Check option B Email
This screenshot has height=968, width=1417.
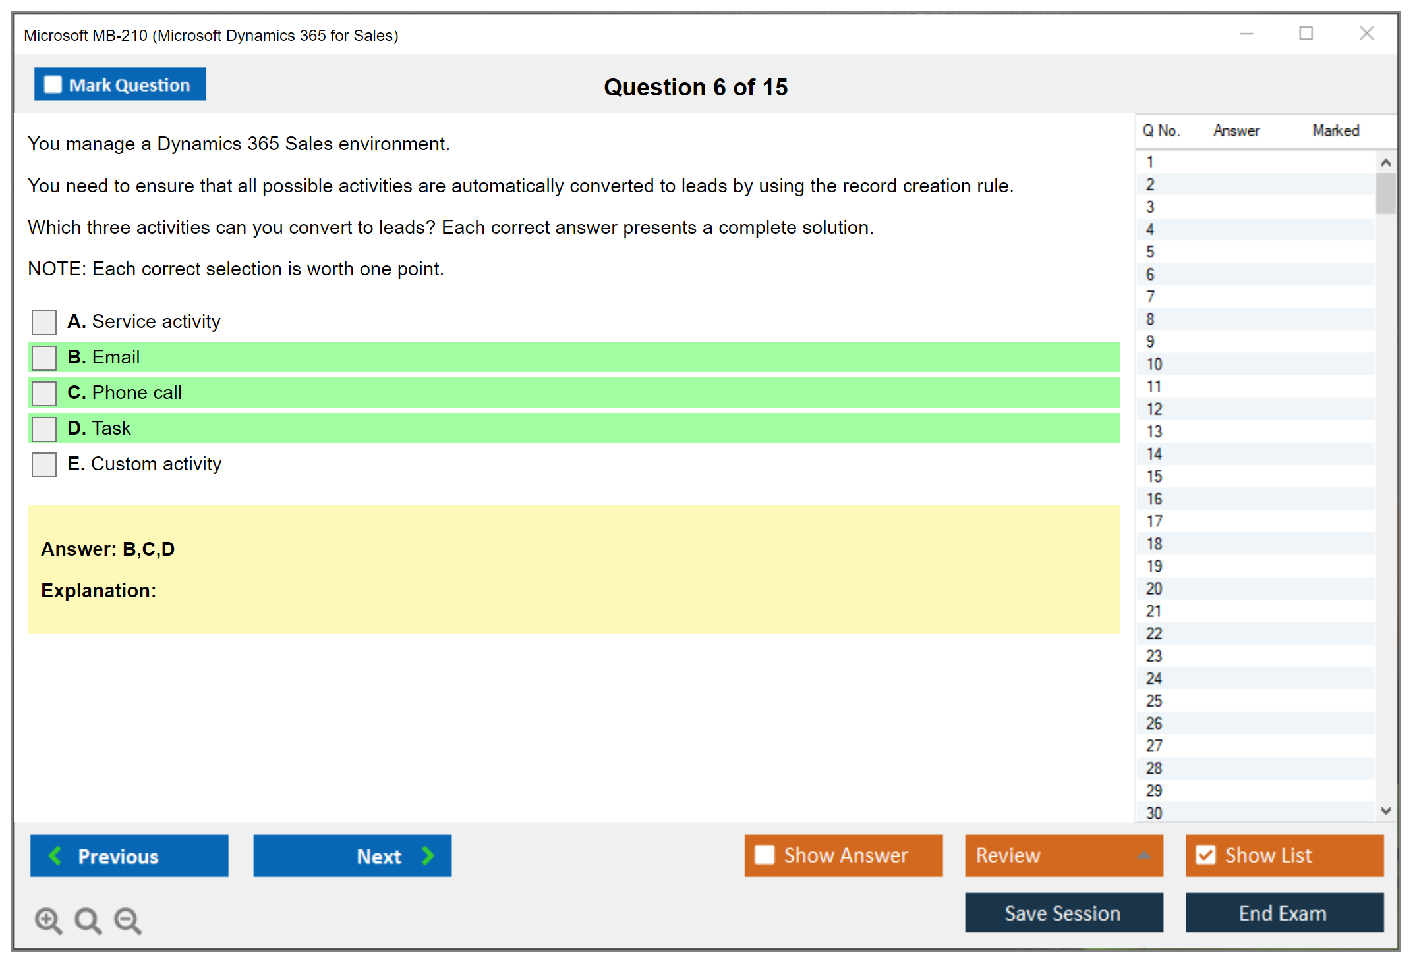44,358
